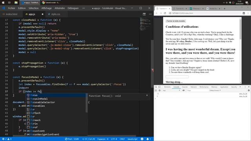
Task: Open the Chrome three-dot menu
Action: [248, 13]
